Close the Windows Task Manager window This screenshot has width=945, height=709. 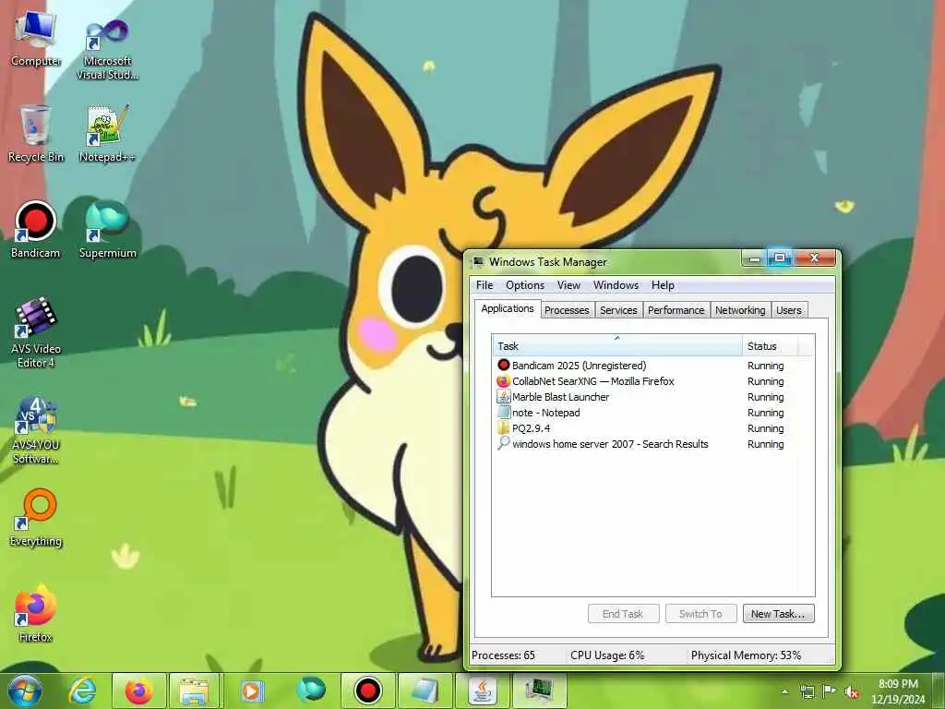[x=815, y=258]
